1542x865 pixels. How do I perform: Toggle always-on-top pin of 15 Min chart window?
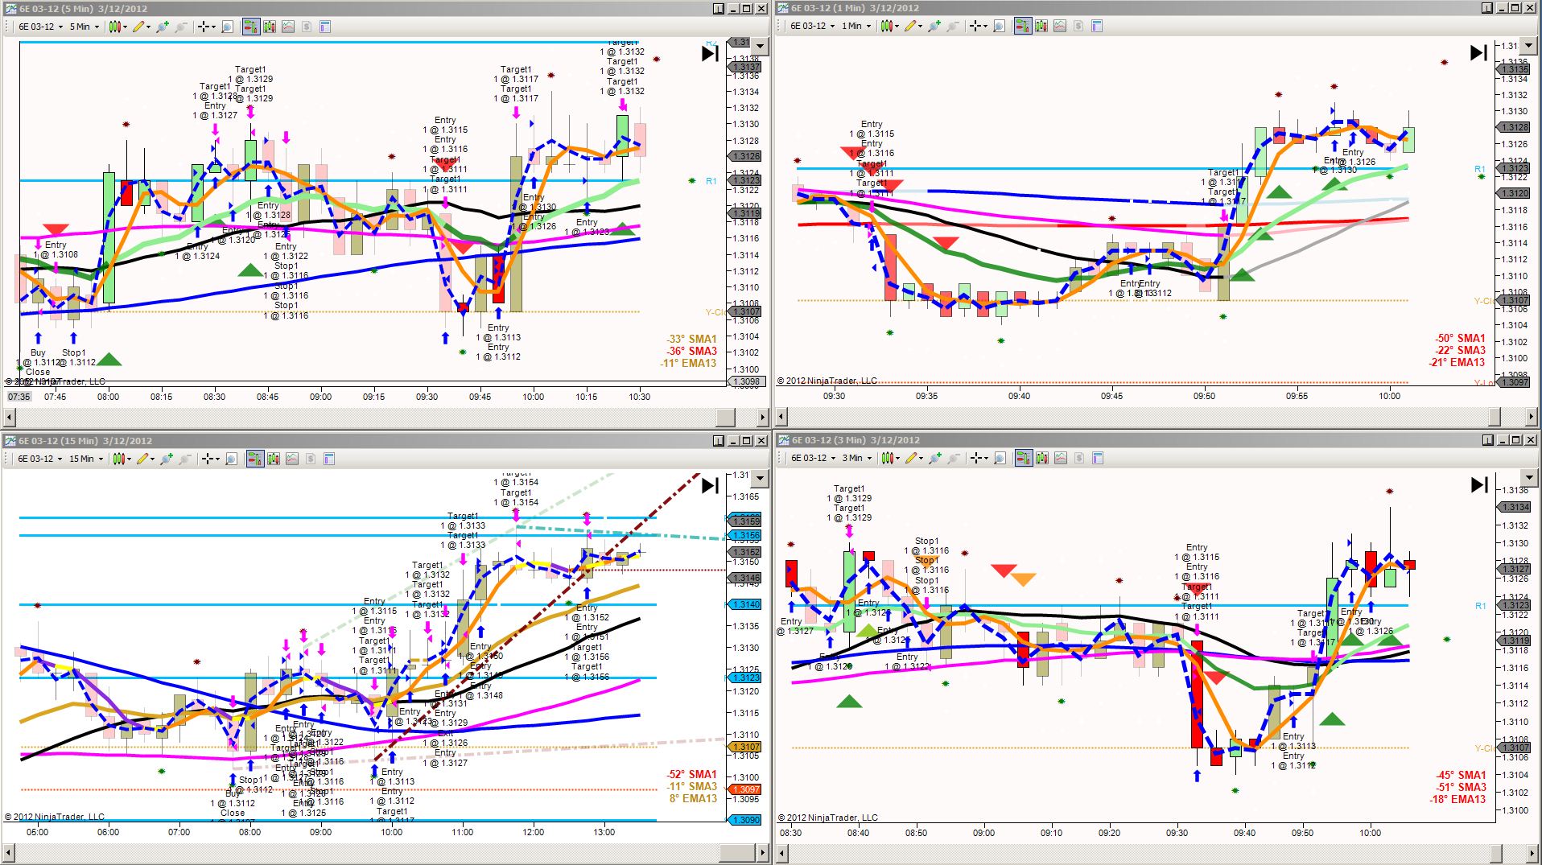tap(718, 441)
